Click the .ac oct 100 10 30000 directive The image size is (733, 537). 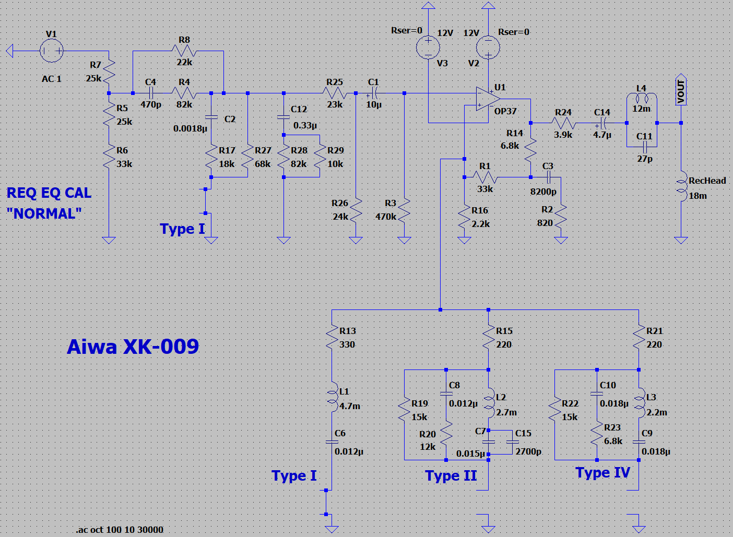120,530
